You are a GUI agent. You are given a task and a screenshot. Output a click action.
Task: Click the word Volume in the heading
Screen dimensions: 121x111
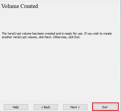point(10,6)
